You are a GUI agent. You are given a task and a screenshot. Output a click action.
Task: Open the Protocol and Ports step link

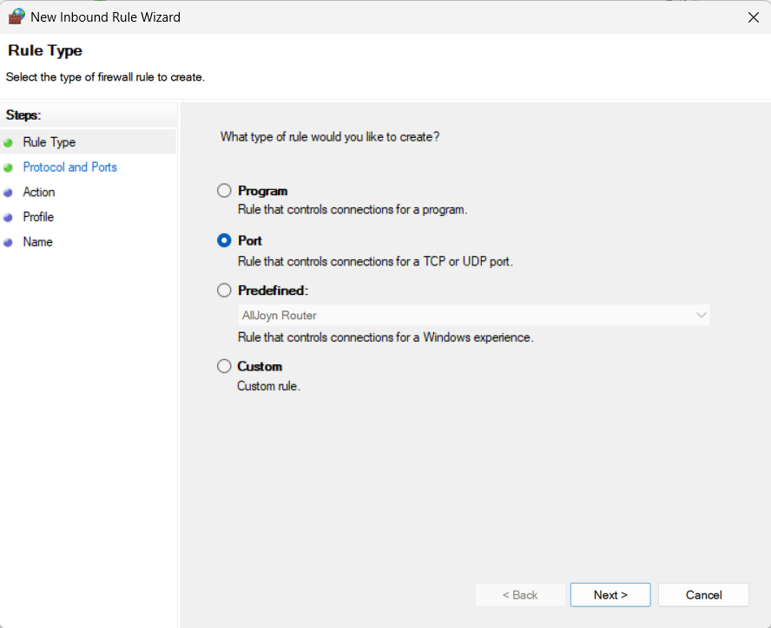point(69,167)
